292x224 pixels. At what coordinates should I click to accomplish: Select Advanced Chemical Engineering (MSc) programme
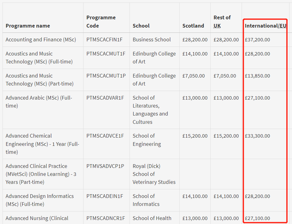pyautogui.click(x=42, y=144)
